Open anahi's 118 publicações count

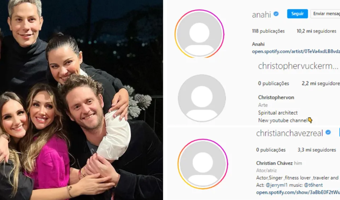[x=268, y=31]
